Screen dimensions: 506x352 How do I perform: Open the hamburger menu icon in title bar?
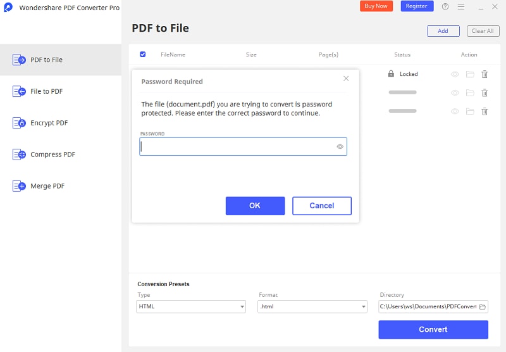(461, 6)
